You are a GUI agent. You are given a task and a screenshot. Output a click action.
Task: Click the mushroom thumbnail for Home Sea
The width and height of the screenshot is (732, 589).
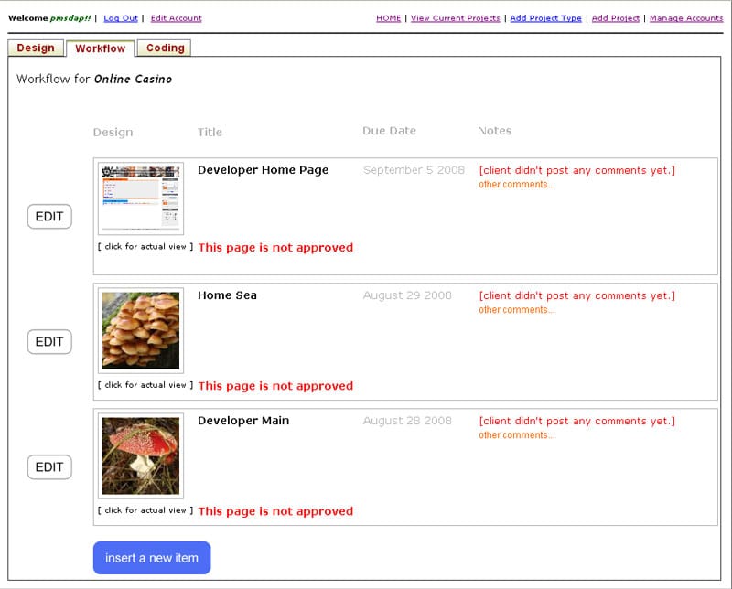click(142, 329)
